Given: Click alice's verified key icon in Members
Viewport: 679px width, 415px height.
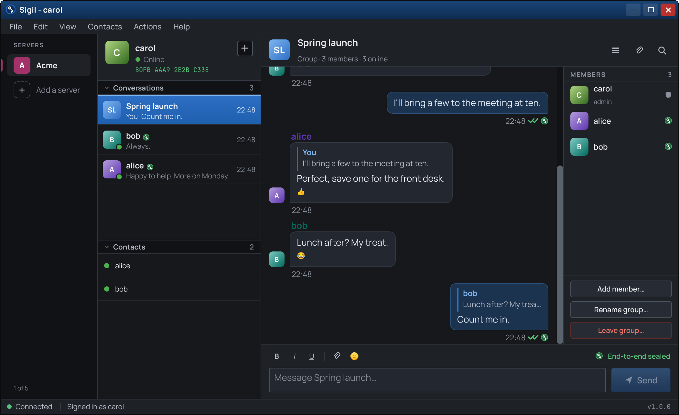Looking at the screenshot, I should point(668,121).
